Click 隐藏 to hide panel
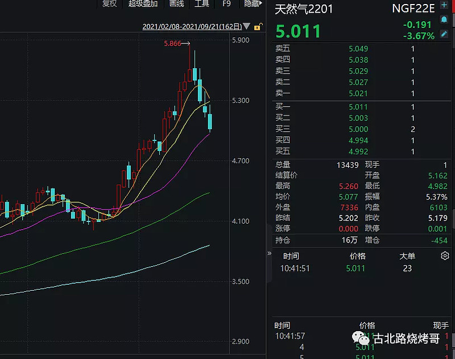Screen dimensions: 455x359 [x=253, y=3]
